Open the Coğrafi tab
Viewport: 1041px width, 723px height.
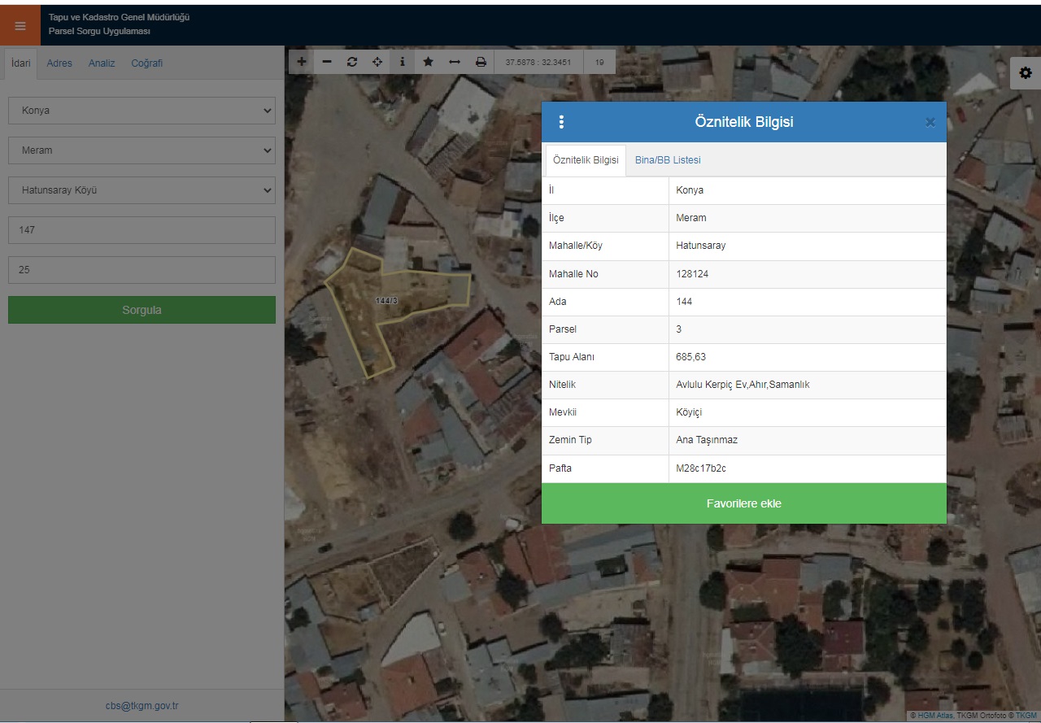tap(147, 63)
